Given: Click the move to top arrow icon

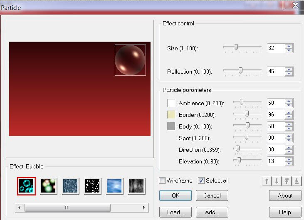Looking at the screenshot, I should coord(287,181).
